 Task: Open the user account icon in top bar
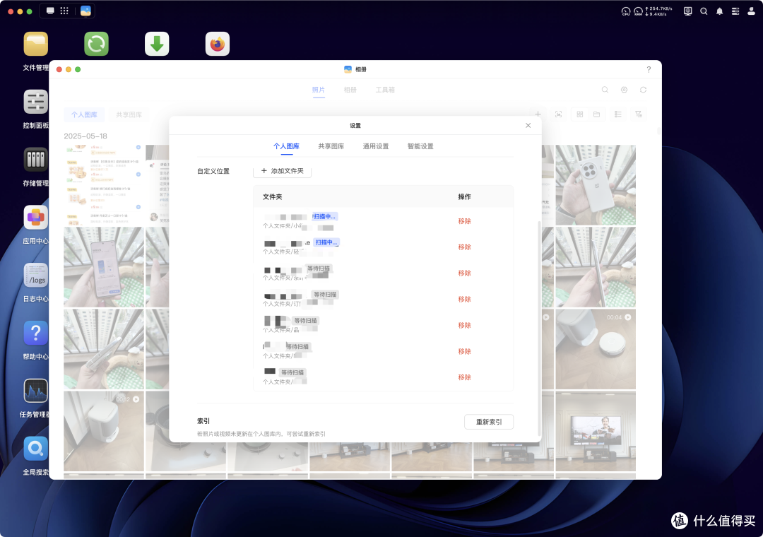[751, 11]
